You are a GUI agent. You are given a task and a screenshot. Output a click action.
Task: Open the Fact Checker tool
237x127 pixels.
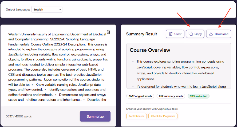coord(136,116)
